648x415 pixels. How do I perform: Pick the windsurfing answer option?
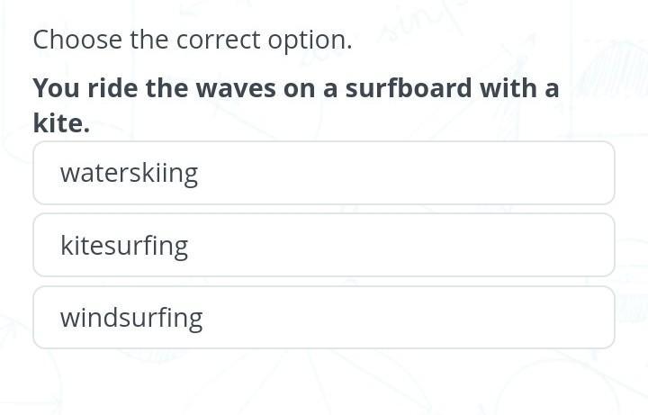click(323, 317)
